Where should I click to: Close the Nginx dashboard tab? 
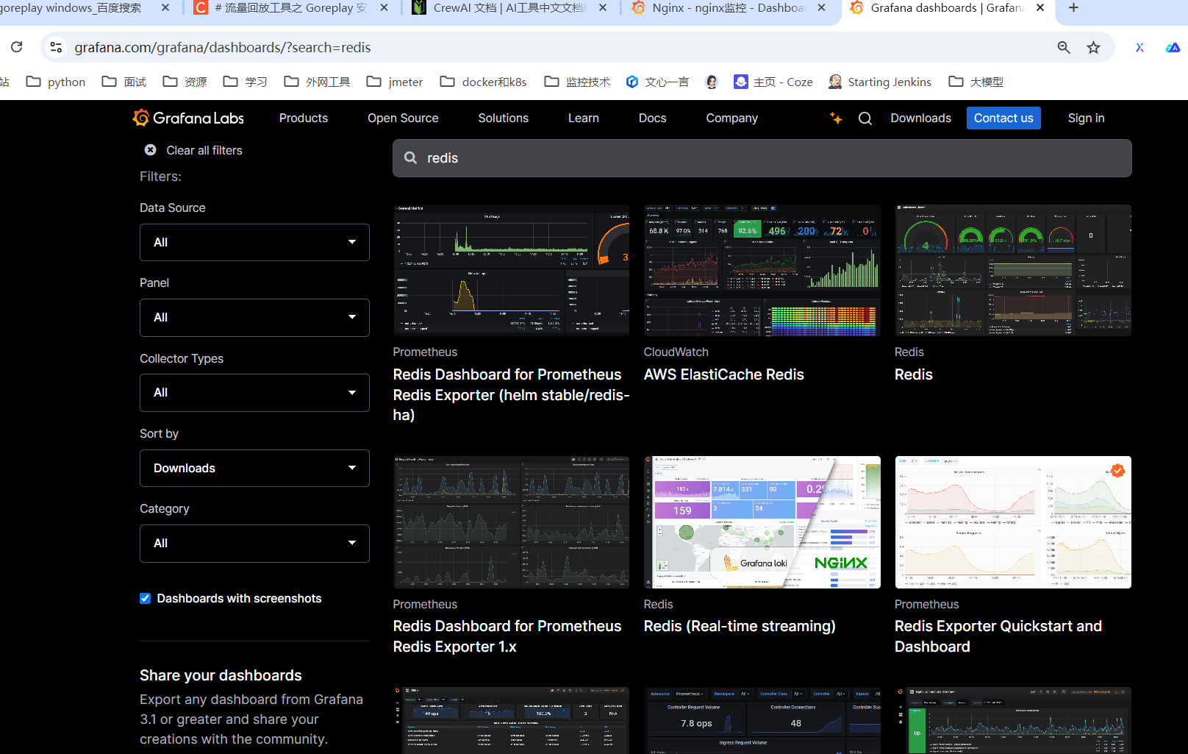click(x=821, y=8)
